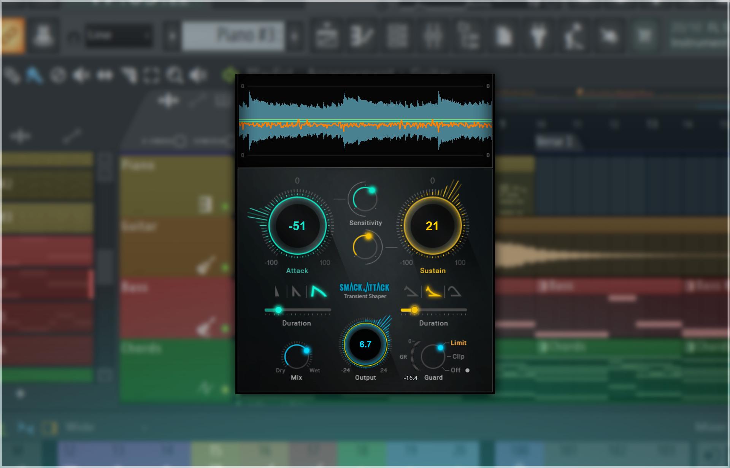
Task: Adjust the yellow sustain Sensitivity knob
Action: [365, 247]
